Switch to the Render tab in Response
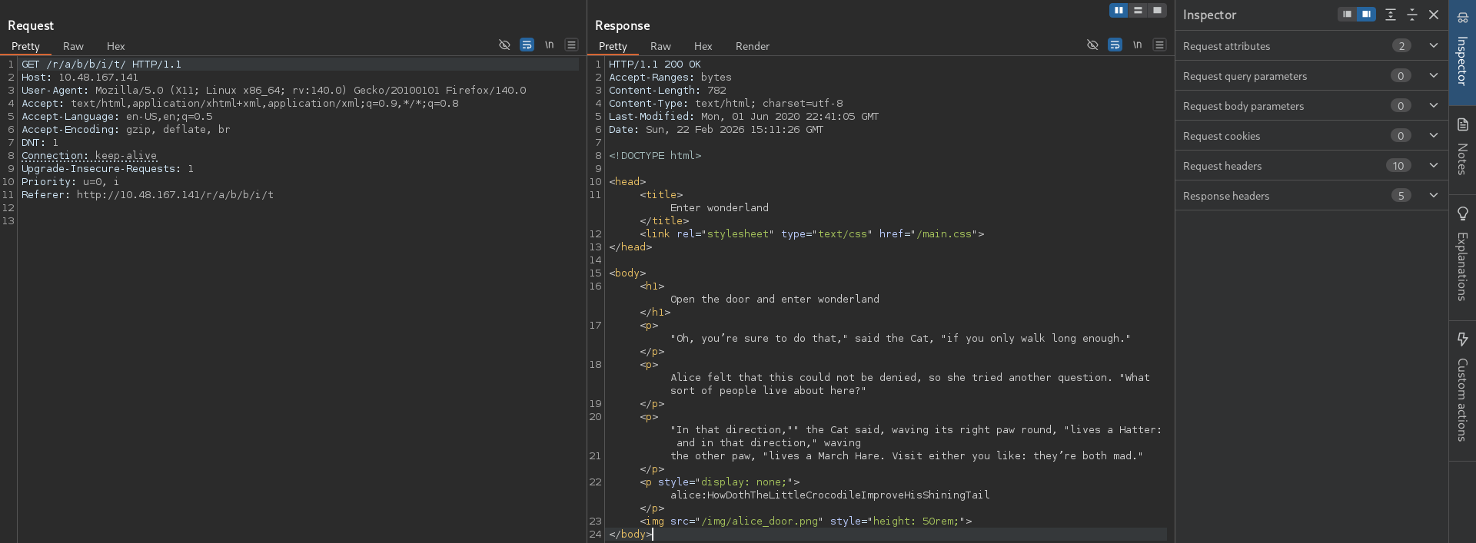1476x543 pixels. point(752,46)
